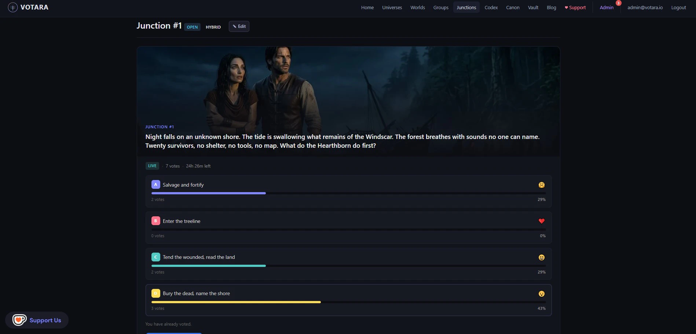Open the Canon page
Image resolution: width=696 pixels, height=334 pixels.
click(513, 7)
